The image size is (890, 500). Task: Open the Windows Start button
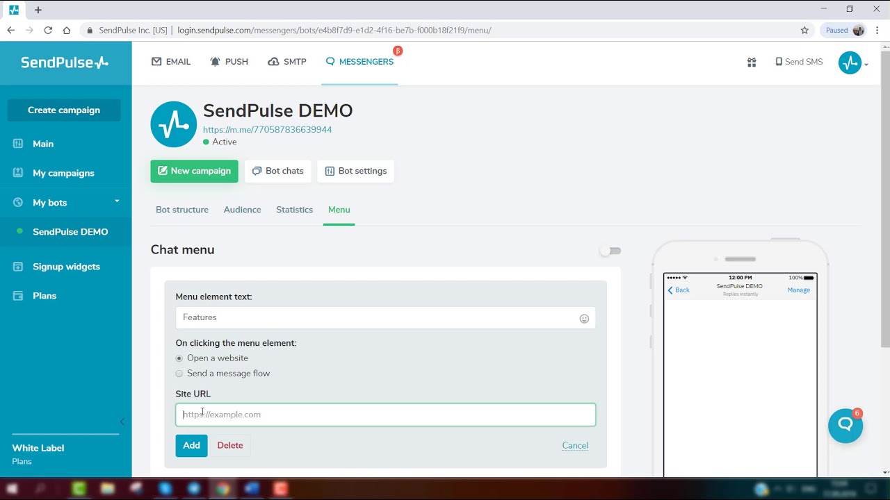(x=12, y=489)
